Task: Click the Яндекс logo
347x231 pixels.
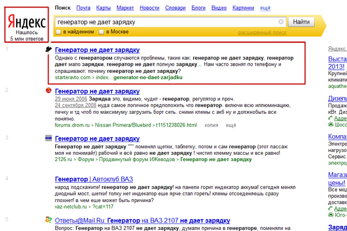Action: [x=27, y=21]
